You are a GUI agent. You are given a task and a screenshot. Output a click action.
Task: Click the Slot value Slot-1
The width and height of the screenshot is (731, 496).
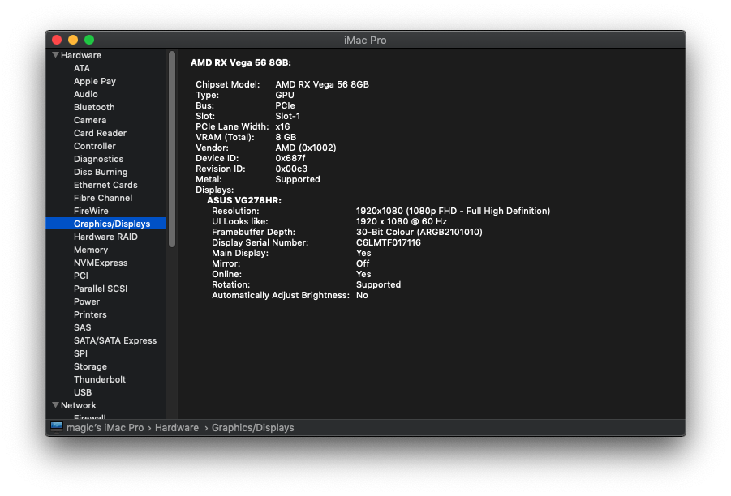[288, 116]
